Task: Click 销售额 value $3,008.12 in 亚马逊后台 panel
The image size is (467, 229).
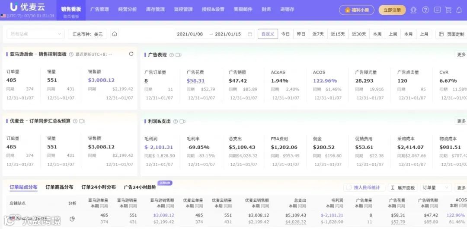Action: [x=101, y=80]
